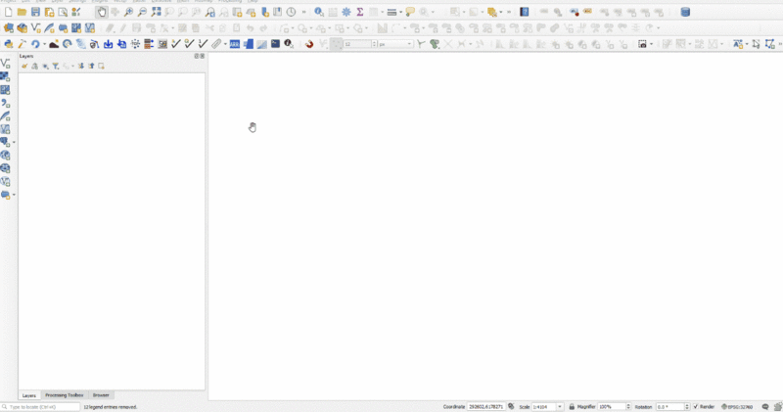Click the Save Project icon

(x=35, y=13)
